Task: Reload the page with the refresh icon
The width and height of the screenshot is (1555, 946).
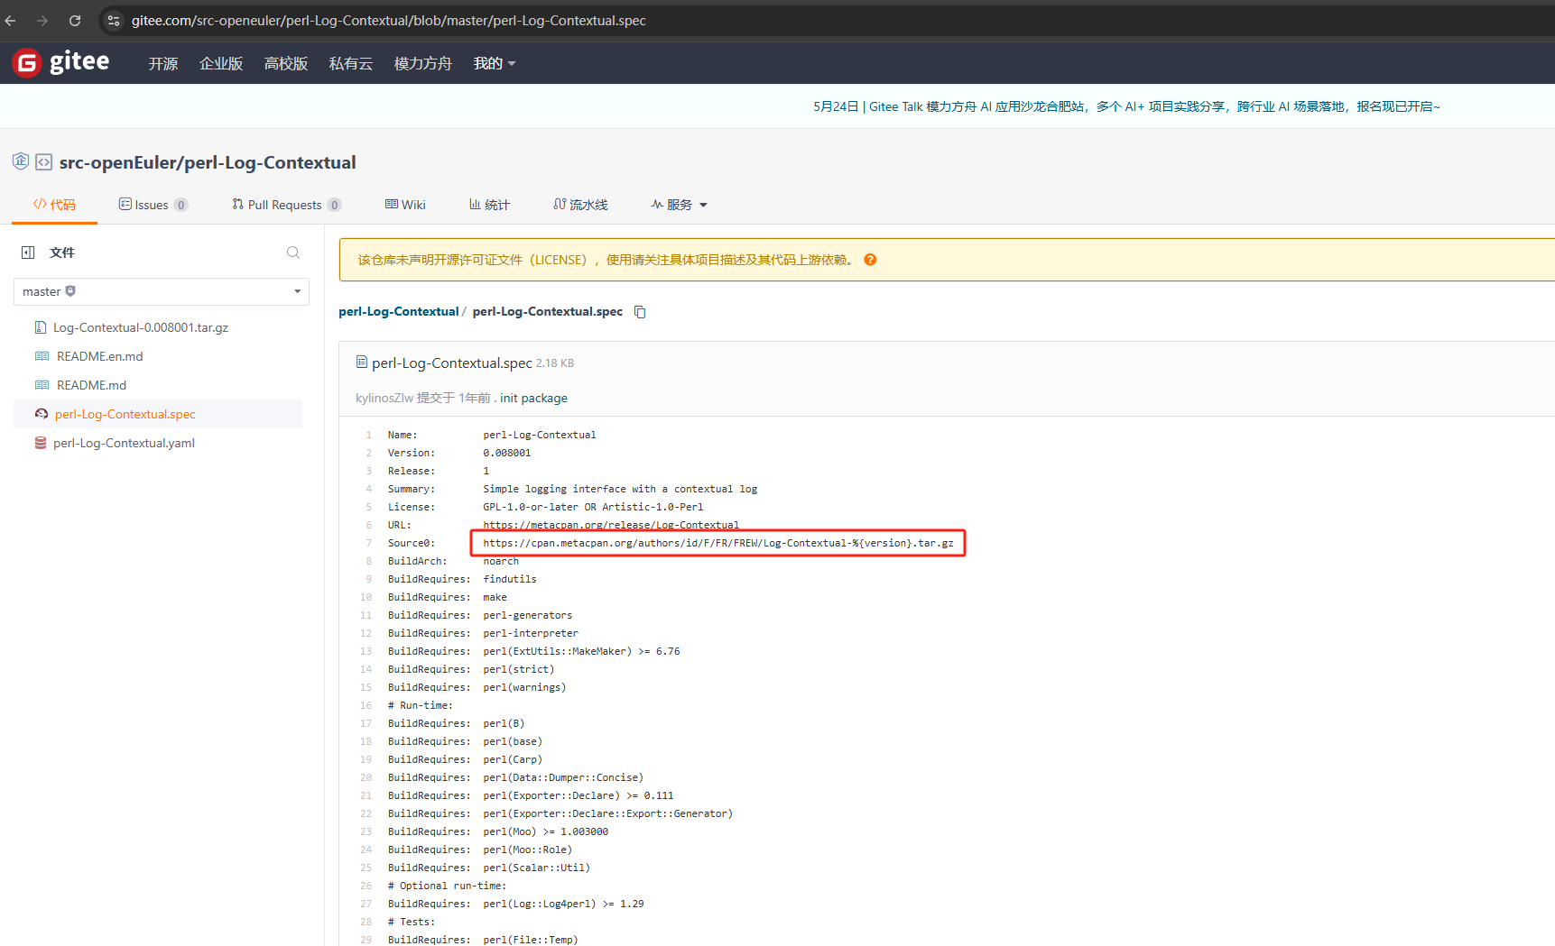Action: tap(75, 20)
